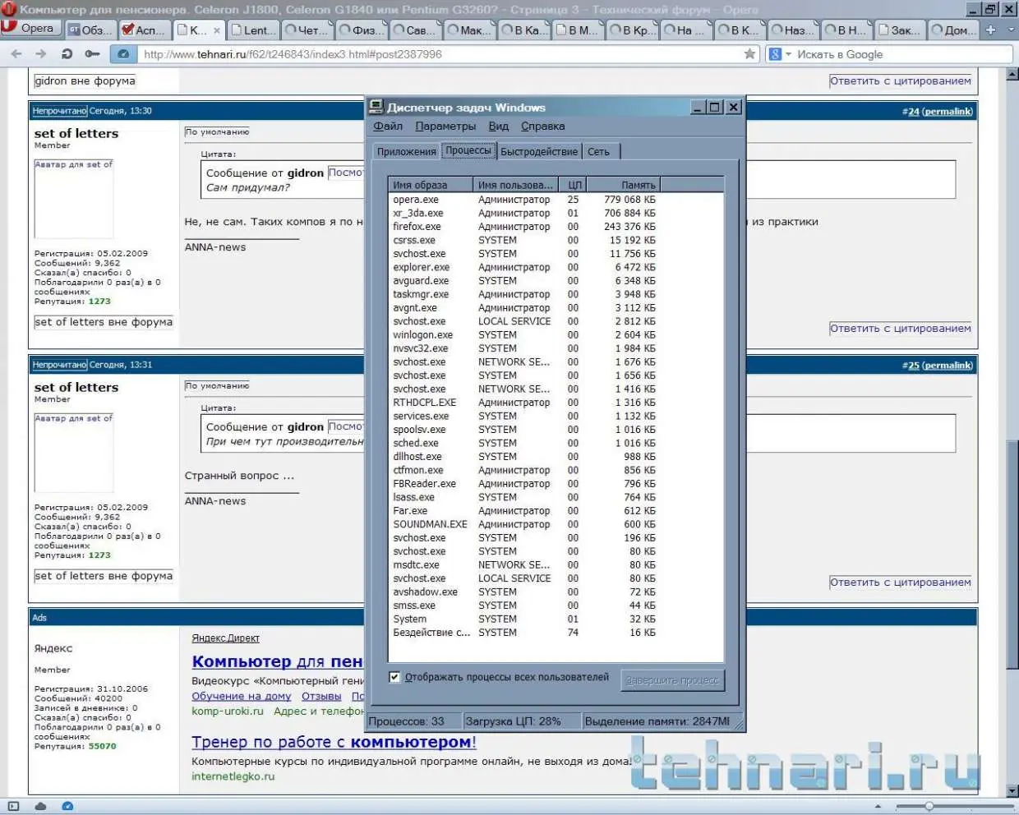This screenshot has width=1019, height=815.
Task: Click Ответить с цитированием under post #24
Action: click(x=900, y=328)
